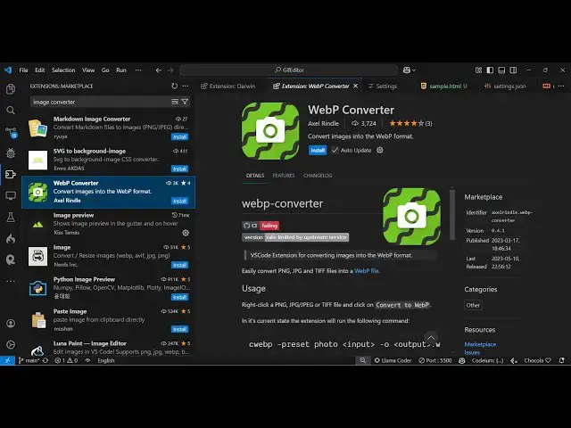
Task: Follow the WebP file link
Action: pyautogui.click(x=367, y=271)
